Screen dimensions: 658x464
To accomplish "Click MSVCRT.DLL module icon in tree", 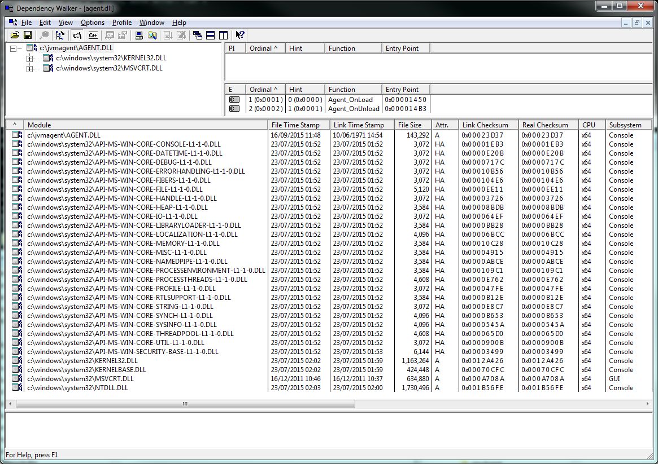I will (x=48, y=68).
